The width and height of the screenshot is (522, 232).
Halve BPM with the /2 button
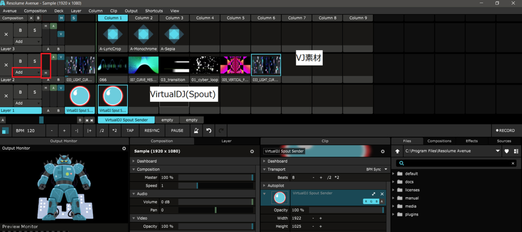(x=102, y=130)
